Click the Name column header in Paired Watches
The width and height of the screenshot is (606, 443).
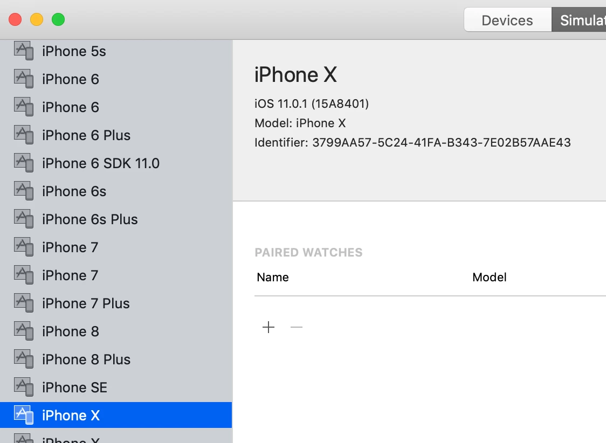click(273, 278)
